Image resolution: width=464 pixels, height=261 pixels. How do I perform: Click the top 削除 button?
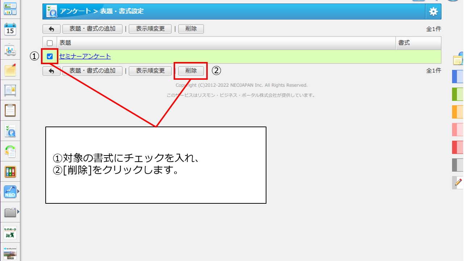click(x=191, y=29)
